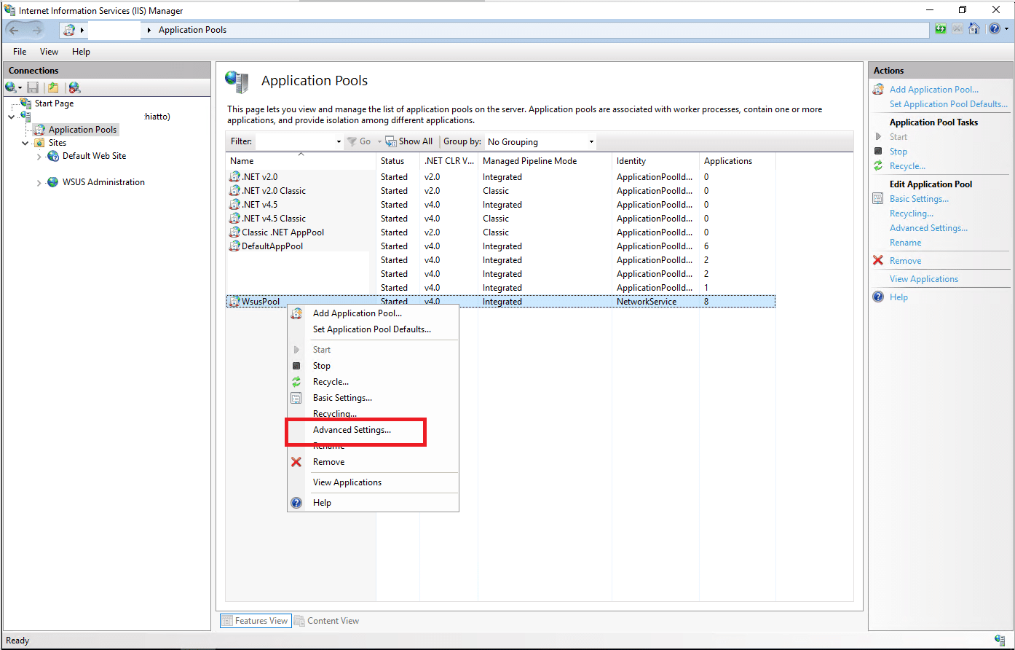
Task: Click the Advanced Settings... link in the Actions pane
Action: point(928,228)
